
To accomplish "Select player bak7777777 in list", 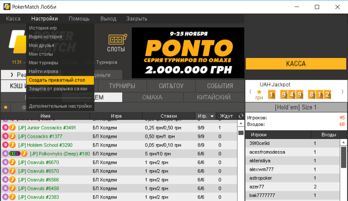I will click(x=293, y=195).
